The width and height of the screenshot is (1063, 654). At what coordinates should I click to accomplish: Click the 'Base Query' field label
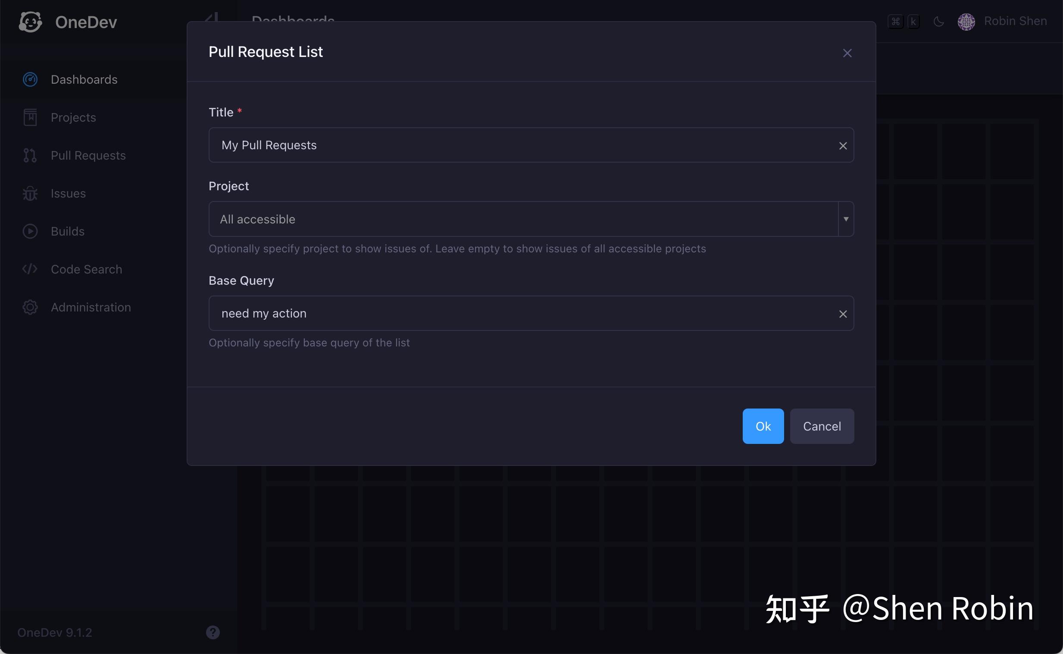click(x=241, y=281)
